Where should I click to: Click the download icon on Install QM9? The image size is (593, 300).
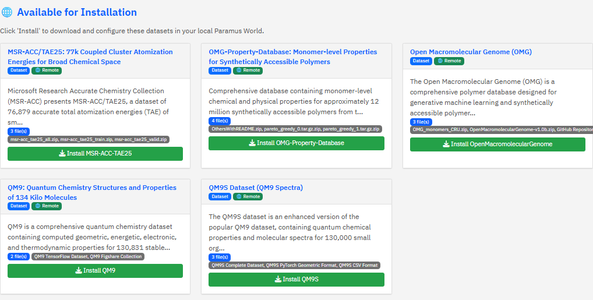click(x=79, y=271)
